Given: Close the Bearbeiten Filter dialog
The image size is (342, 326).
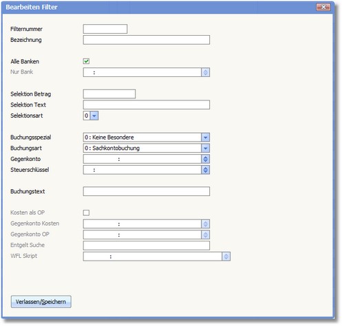Looking at the screenshot, I should pyautogui.click(x=323, y=7).
